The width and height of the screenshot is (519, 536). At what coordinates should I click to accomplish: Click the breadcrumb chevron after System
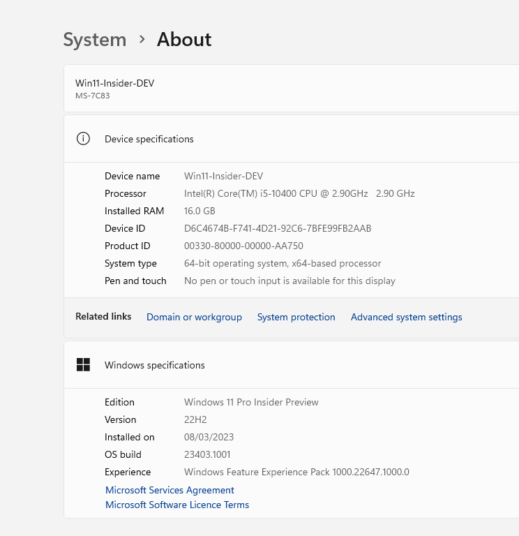142,39
